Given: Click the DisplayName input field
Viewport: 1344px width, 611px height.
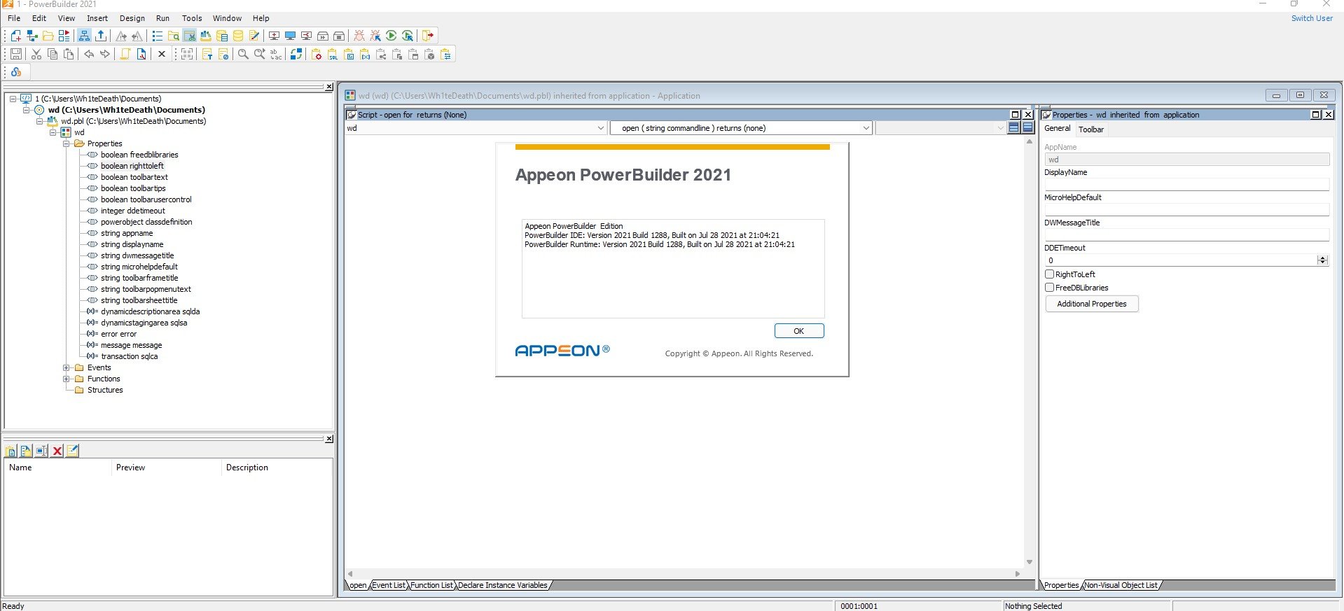Looking at the screenshot, I should (x=1186, y=185).
